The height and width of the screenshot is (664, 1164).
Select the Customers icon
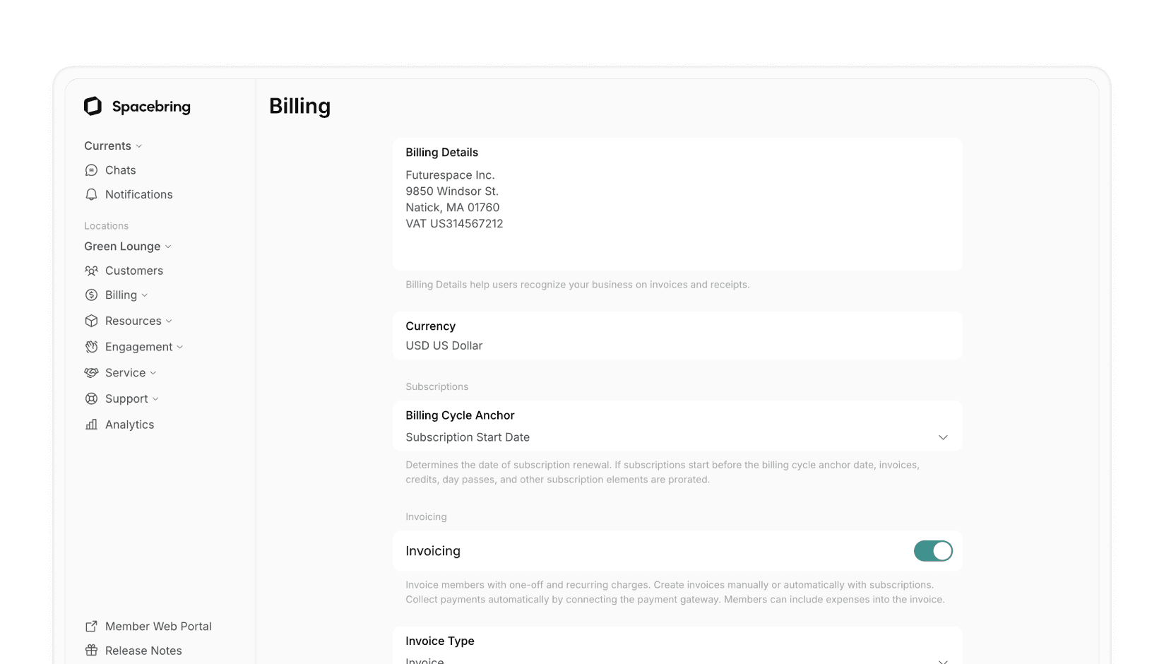(x=92, y=271)
